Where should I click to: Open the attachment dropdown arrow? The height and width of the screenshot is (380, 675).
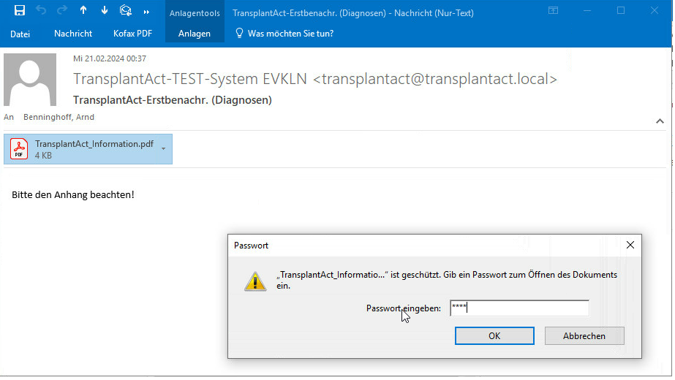(x=163, y=149)
